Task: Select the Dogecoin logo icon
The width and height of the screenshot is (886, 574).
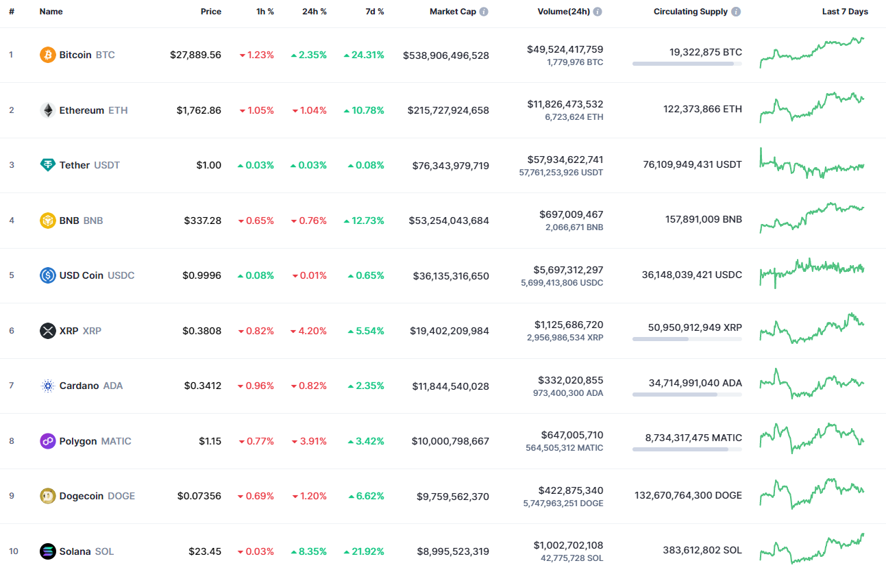Action: 47,495
